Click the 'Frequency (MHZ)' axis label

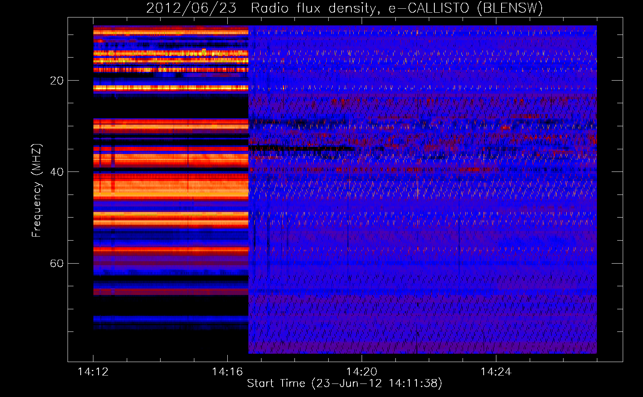tap(37, 191)
